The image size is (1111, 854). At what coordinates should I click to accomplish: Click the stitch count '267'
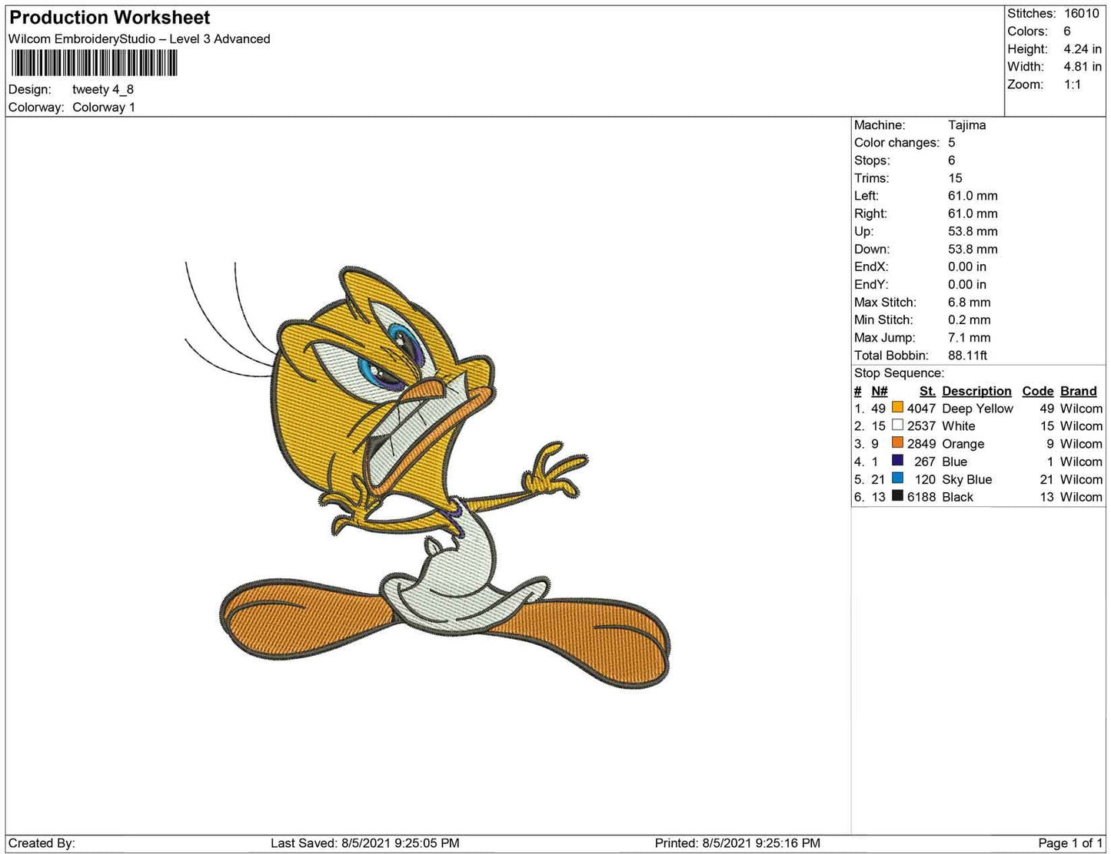[x=925, y=462]
